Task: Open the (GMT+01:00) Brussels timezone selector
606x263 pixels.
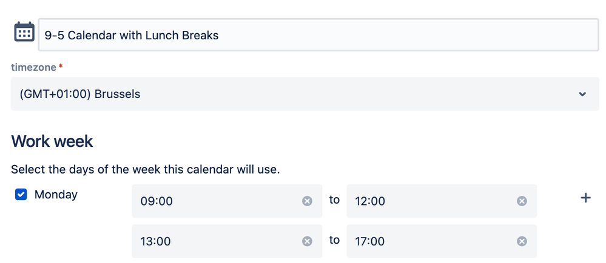Action: (305, 94)
